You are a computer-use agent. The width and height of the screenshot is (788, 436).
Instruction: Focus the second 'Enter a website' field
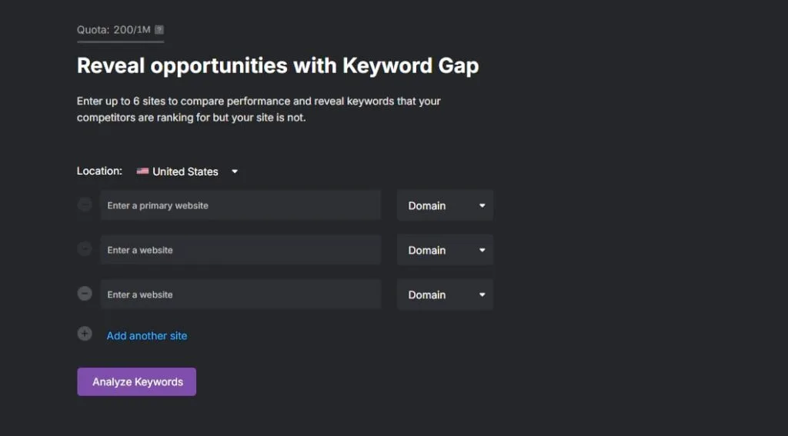241,250
